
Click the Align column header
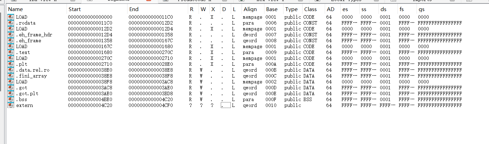tap(250, 9)
